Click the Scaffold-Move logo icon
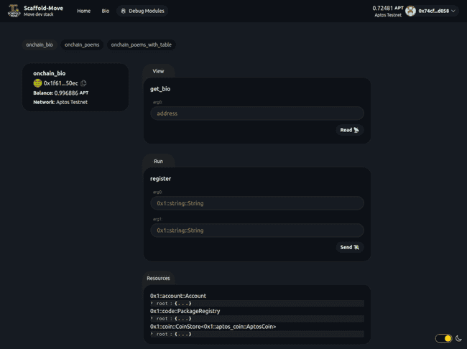This screenshot has width=467, height=349. click(x=13, y=11)
